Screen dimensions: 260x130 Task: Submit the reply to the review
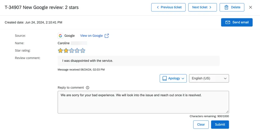click(220, 124)
